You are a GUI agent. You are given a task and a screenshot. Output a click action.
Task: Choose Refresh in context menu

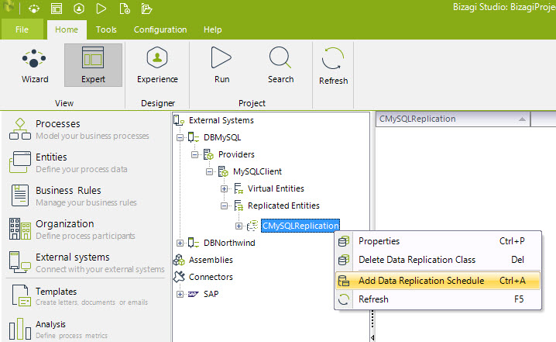(x=438, y=299)
